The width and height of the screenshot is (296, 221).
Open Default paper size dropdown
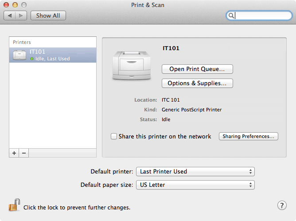[x=195, y=185]
